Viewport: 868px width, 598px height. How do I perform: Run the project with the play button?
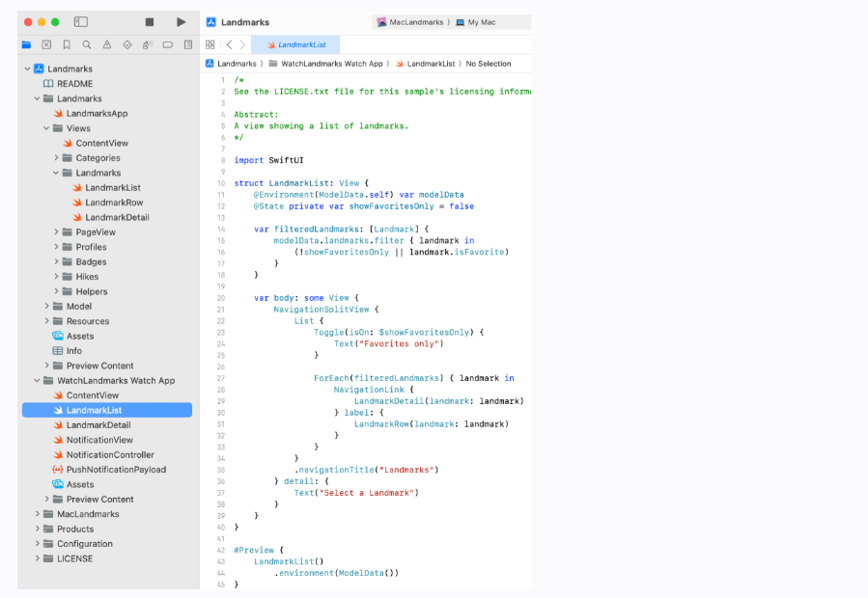pyautogui.click(x=181, y=22)
